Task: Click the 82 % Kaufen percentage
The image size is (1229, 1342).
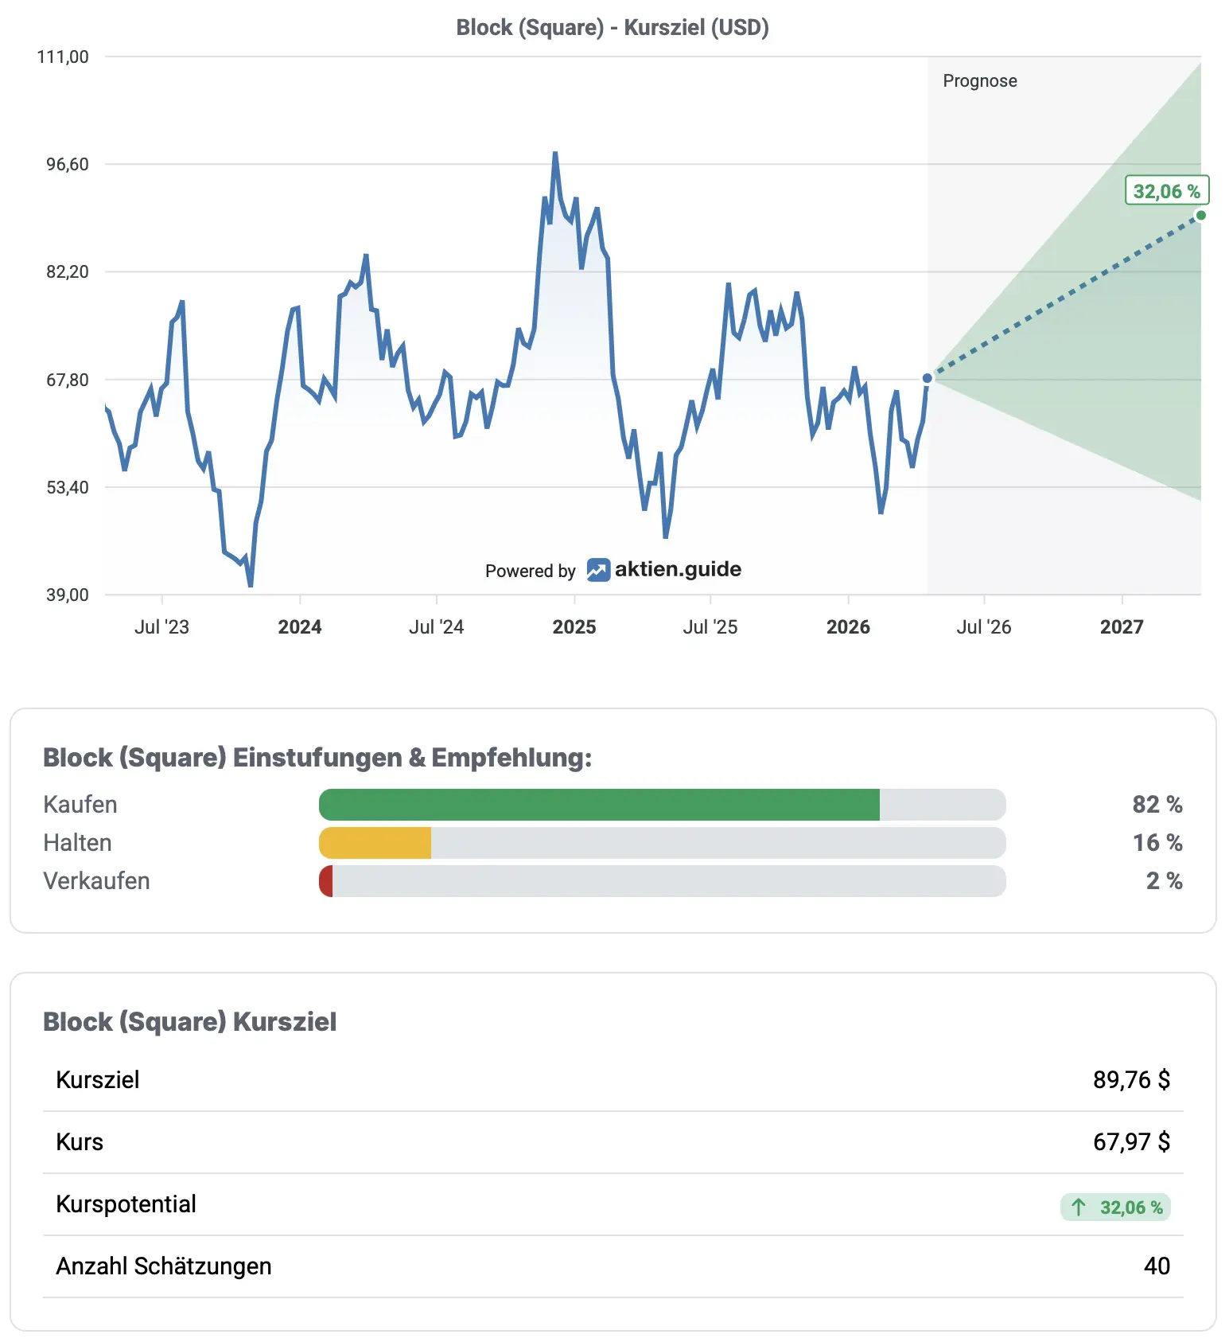Action: pyautogui.click(x=1157, y=805)
